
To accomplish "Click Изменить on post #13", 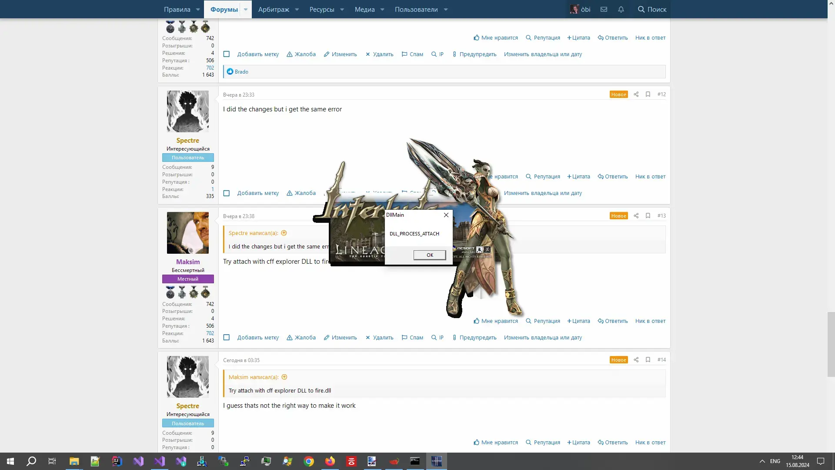I will [340, 338].
